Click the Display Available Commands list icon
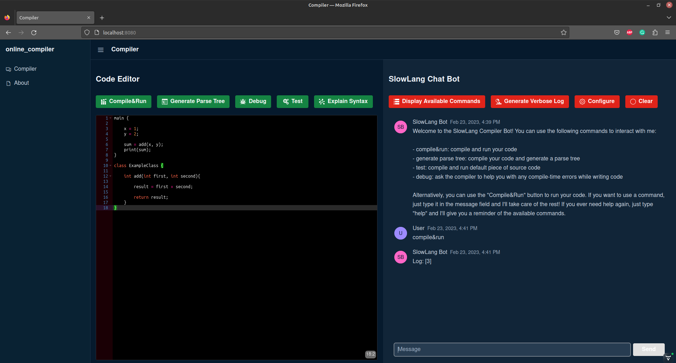676x363 pixels. point(396,102)
